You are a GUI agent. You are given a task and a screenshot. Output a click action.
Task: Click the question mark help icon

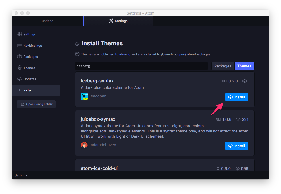pos(77,54)
